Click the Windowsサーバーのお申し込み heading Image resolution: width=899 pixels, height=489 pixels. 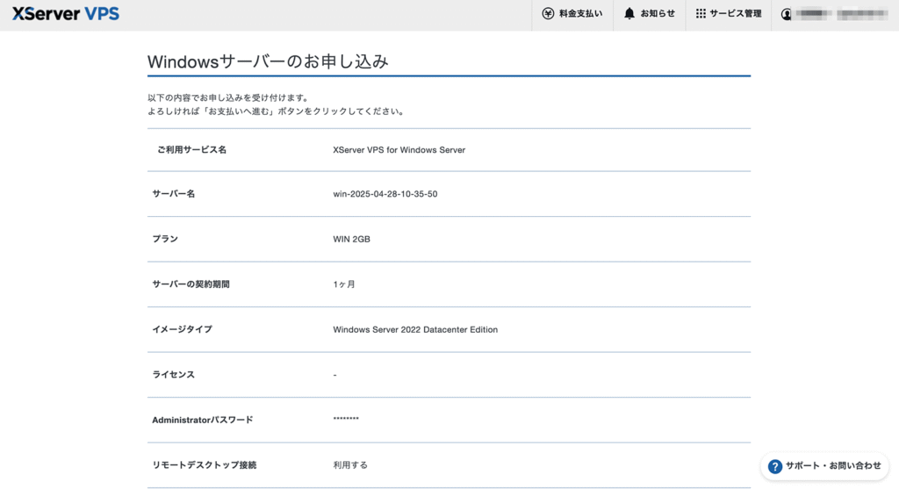268,61
